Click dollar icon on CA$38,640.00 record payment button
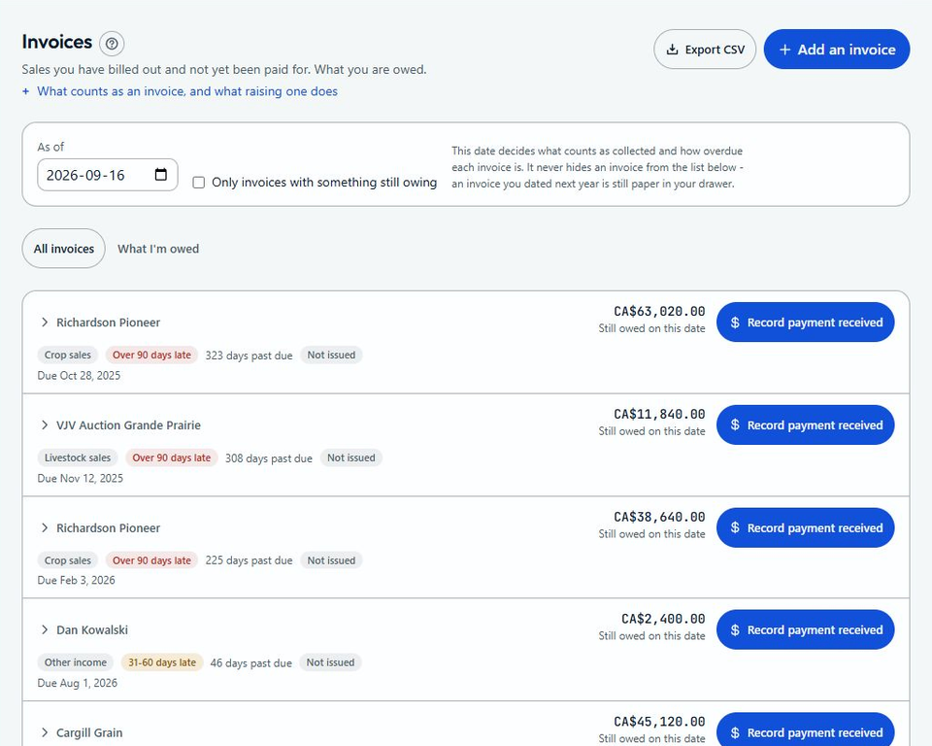The image size is (932, 746). click(735, 527)
